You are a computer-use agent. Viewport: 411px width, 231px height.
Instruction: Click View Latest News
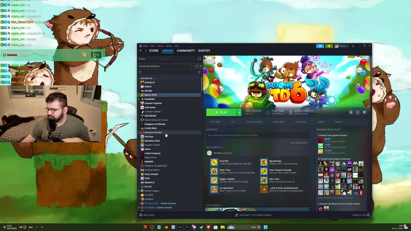299,143
